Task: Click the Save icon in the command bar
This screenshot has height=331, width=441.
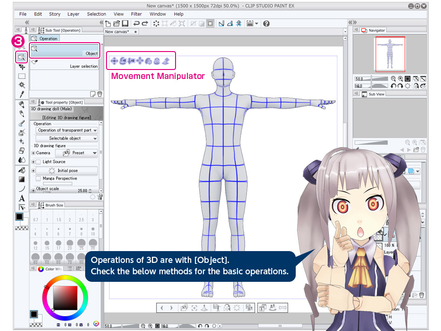Action: [x=125, y=23]
